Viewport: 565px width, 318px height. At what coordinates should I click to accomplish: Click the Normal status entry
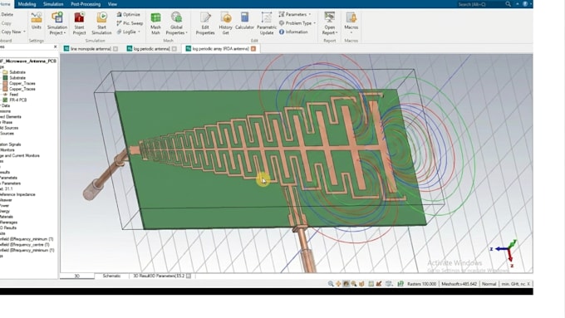(489, 284)
